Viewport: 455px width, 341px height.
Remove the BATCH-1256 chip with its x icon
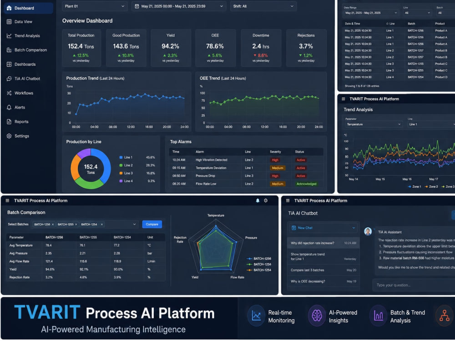tap(53, 225)
